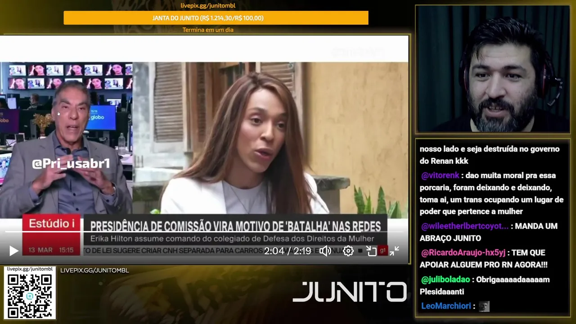Seek on the video progress bar
This screenshot has height=324, width=576.
[204, 232]
